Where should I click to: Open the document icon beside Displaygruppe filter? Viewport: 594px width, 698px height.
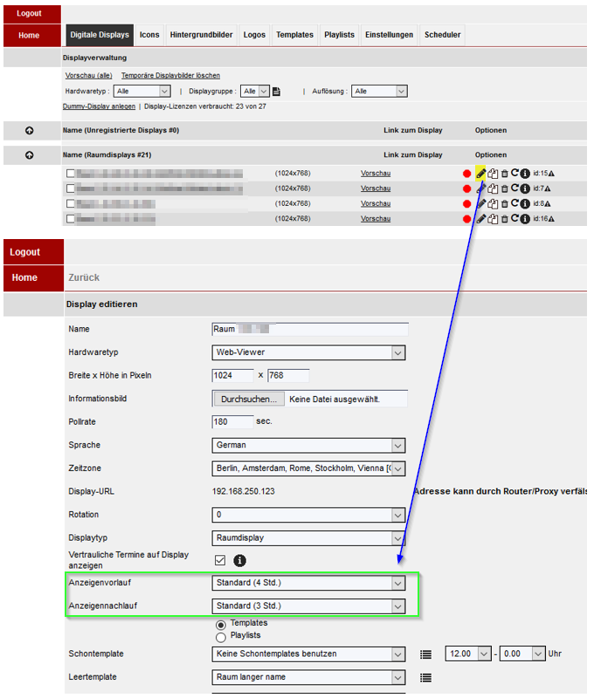point(276,92)
